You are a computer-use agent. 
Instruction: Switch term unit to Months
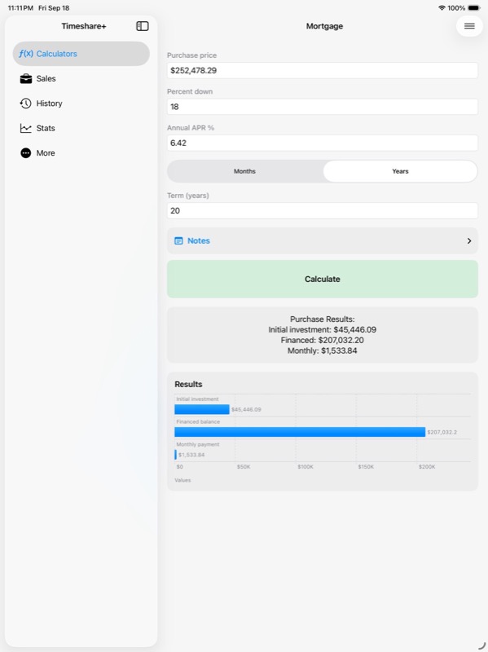tap(244, 171)
